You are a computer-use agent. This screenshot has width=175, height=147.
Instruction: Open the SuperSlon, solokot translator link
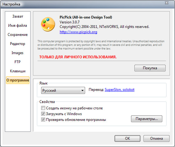[119, 90]
